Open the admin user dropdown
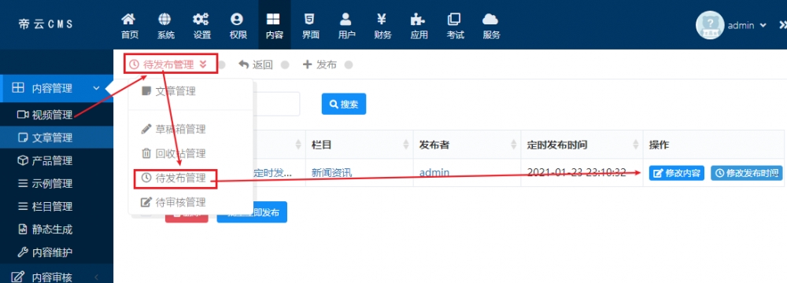The image size is (787, 283). tap(747, 25)
